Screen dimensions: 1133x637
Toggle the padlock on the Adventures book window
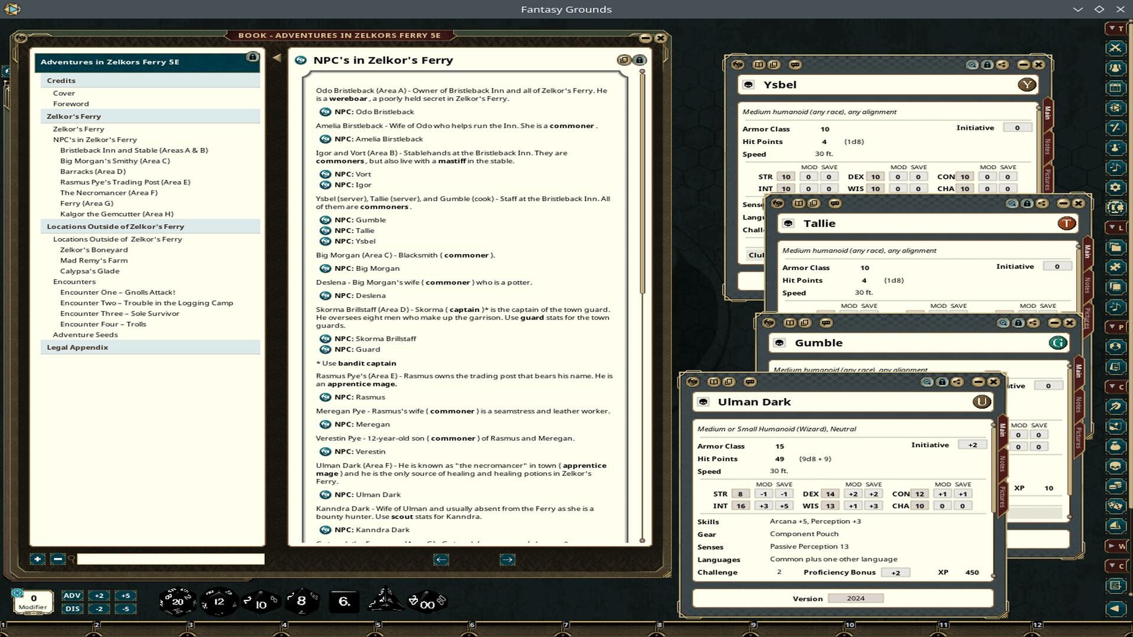click(253, 57)
